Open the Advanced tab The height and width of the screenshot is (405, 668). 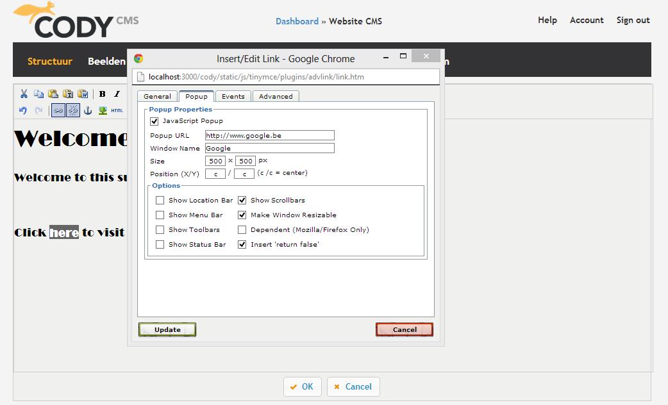[x=276, y=96]
